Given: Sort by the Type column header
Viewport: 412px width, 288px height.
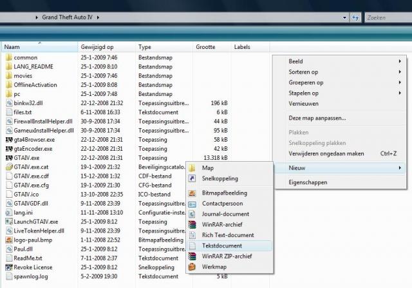Looking at the screenshot, I should click(164, 47).
